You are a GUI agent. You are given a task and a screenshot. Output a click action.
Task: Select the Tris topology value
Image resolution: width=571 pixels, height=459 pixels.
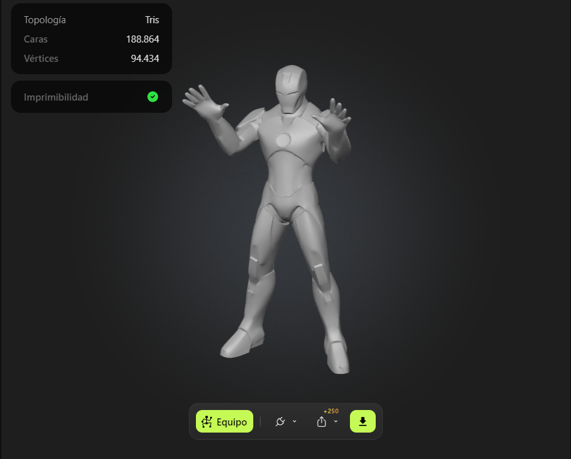[x=152, y=20]
